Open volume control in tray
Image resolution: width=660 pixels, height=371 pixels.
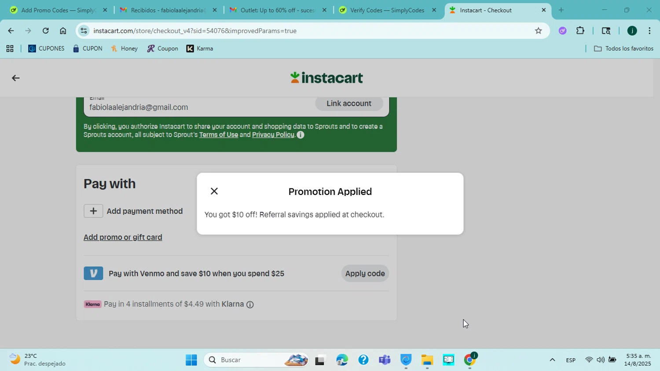click(601, 360)
